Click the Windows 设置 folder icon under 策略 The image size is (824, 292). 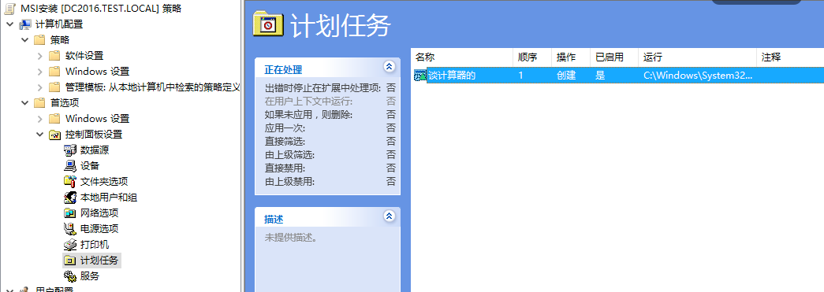[x=54, y=72]
